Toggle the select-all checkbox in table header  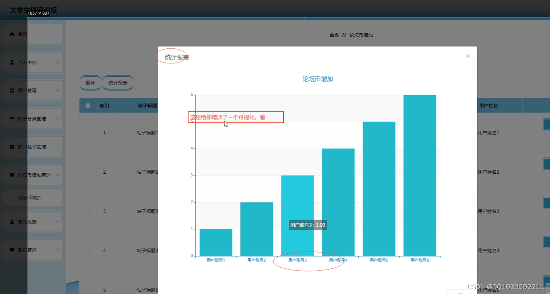tap(87, 106)
